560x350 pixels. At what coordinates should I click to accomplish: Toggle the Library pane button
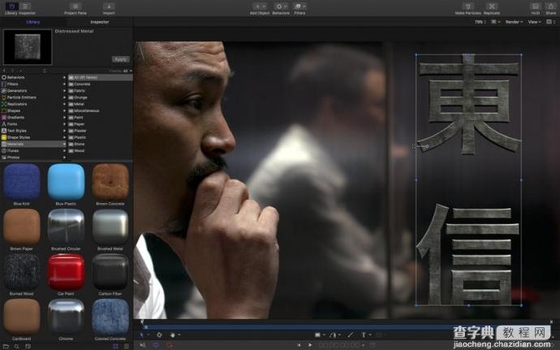click(11, 6)
